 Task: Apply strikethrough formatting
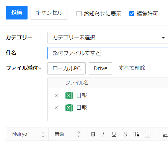coord(125,134)
